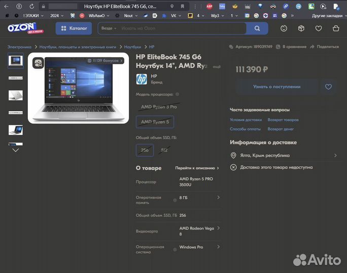Viewport: 347px width, 273px height.
Task: Click Перейти к описанию link
Action: pos(197,168)
